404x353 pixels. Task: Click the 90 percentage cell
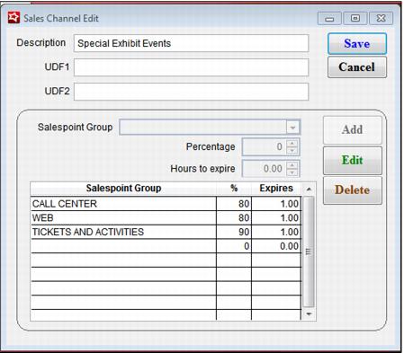click(x=234, y=232)
